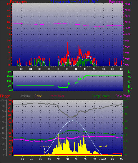Click the Pressione legend label

click(116, 2)
